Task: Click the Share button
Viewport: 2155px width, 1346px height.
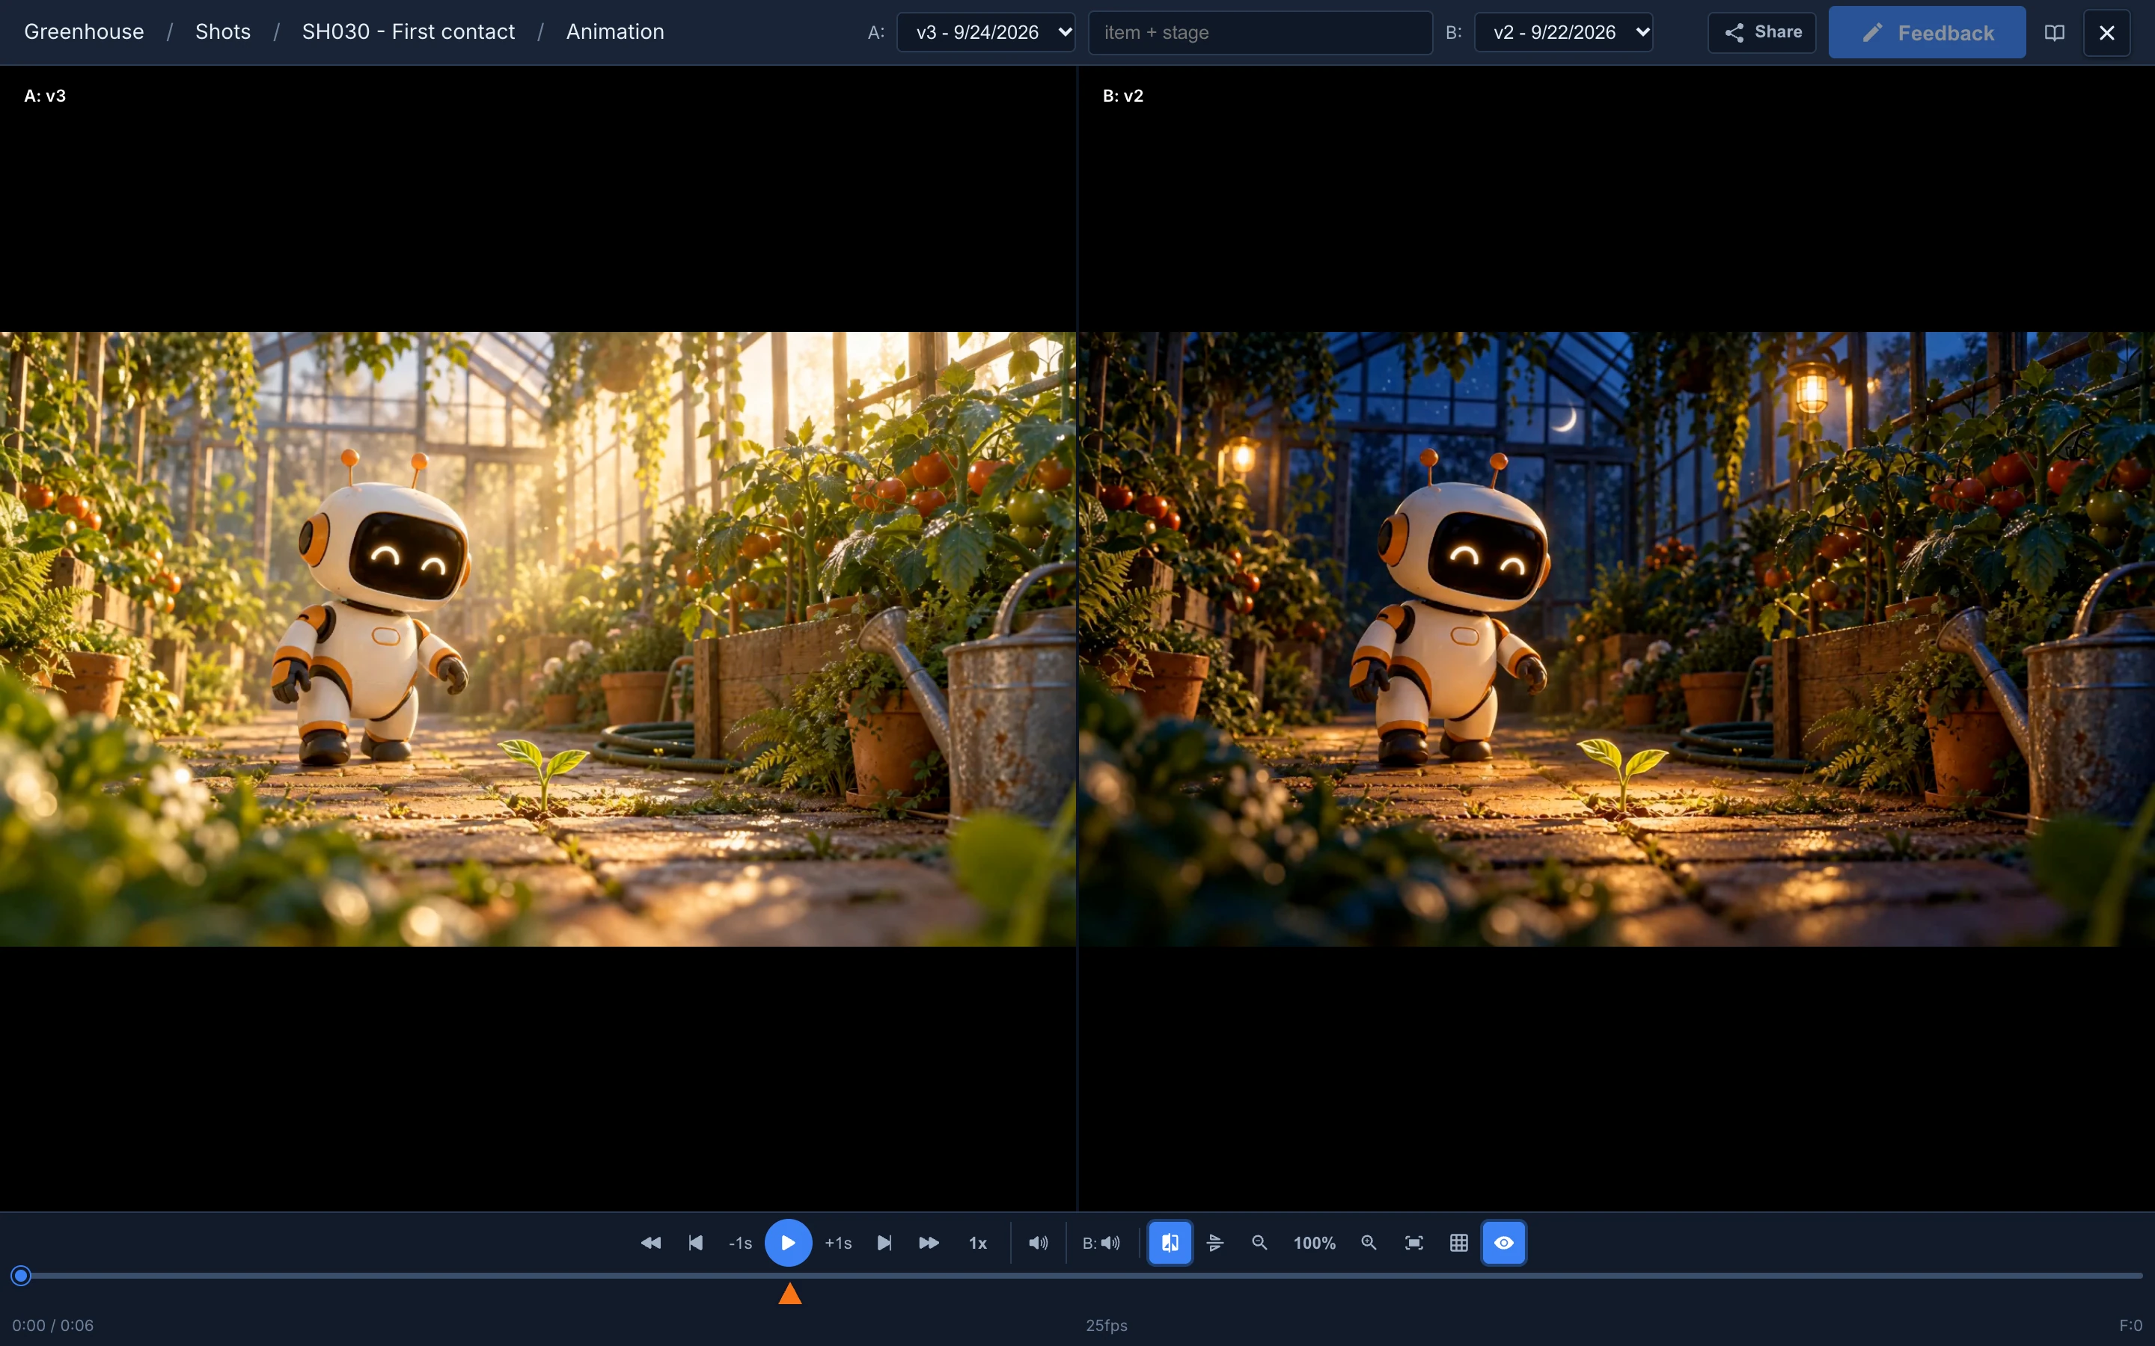Action: 1761,33
